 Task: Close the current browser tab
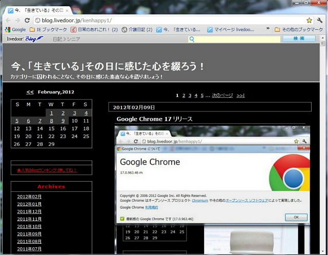click(x=67, y=10)
